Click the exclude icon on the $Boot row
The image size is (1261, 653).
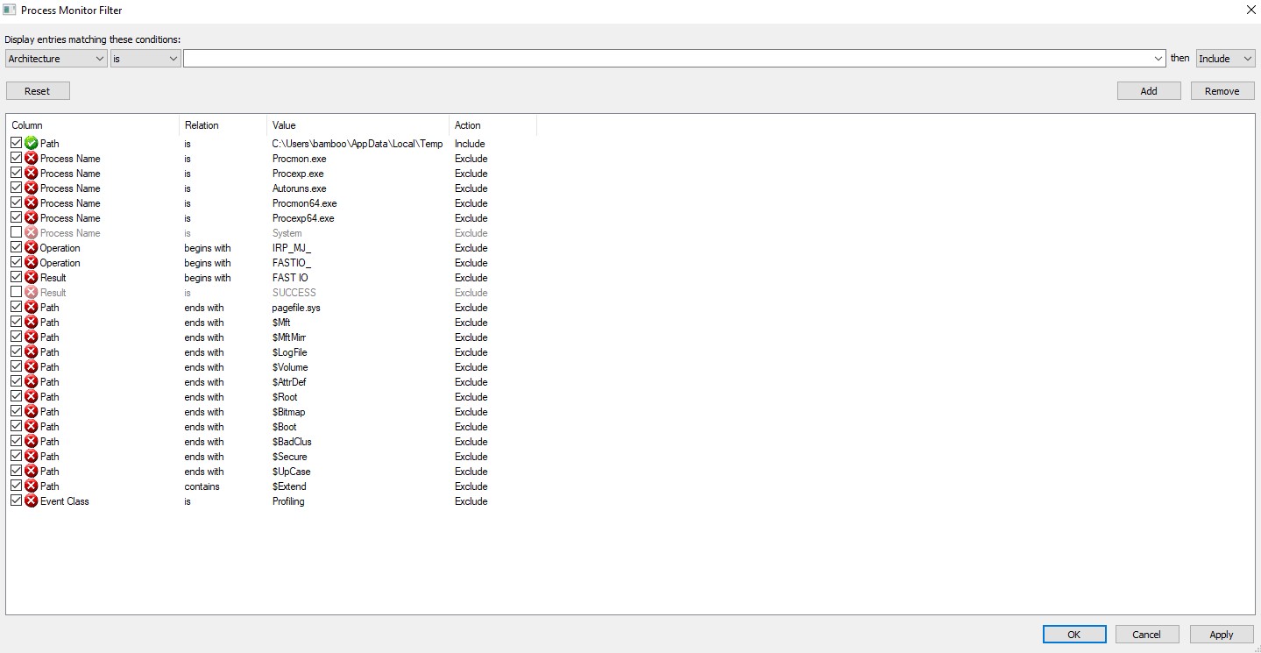(x=32, y=426)
